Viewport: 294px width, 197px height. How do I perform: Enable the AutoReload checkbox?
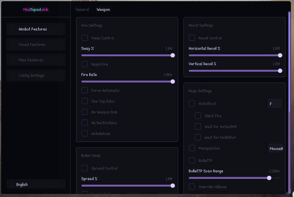click(x=85, y=133)
